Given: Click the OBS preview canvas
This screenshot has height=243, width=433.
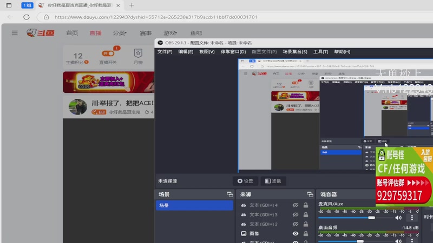Looking at the screenshot, I should point(336,114).
